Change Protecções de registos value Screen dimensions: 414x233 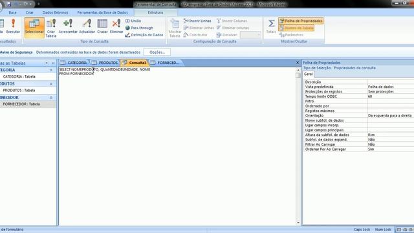(x=391, y=91)
